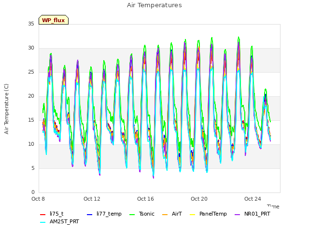Click the yellow PanelTemp color marker
Viewport: 309px width, 231px height.
pos(193,215)
